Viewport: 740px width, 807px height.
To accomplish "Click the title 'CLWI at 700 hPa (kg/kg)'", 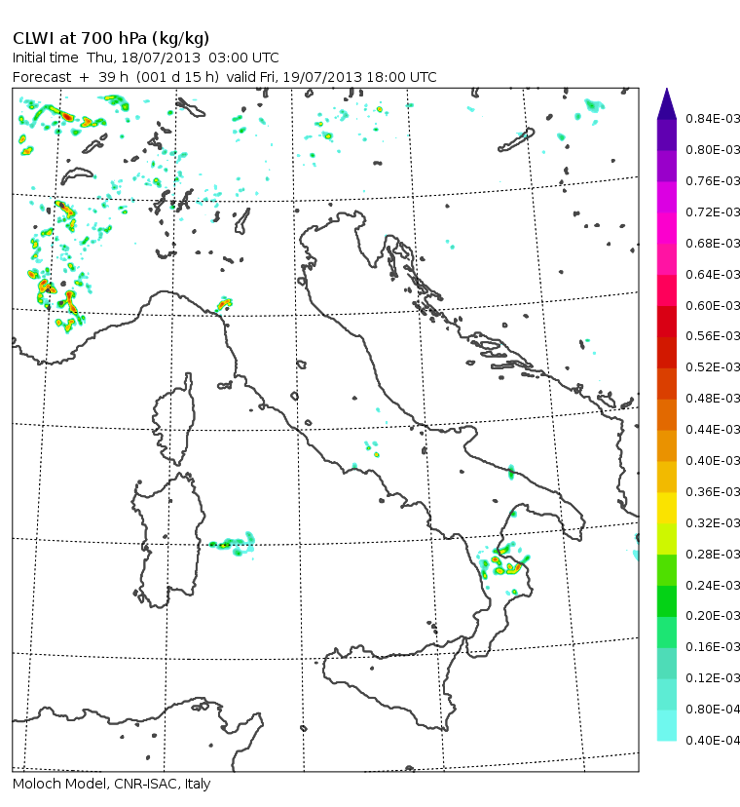I will (x=111, y=39).
